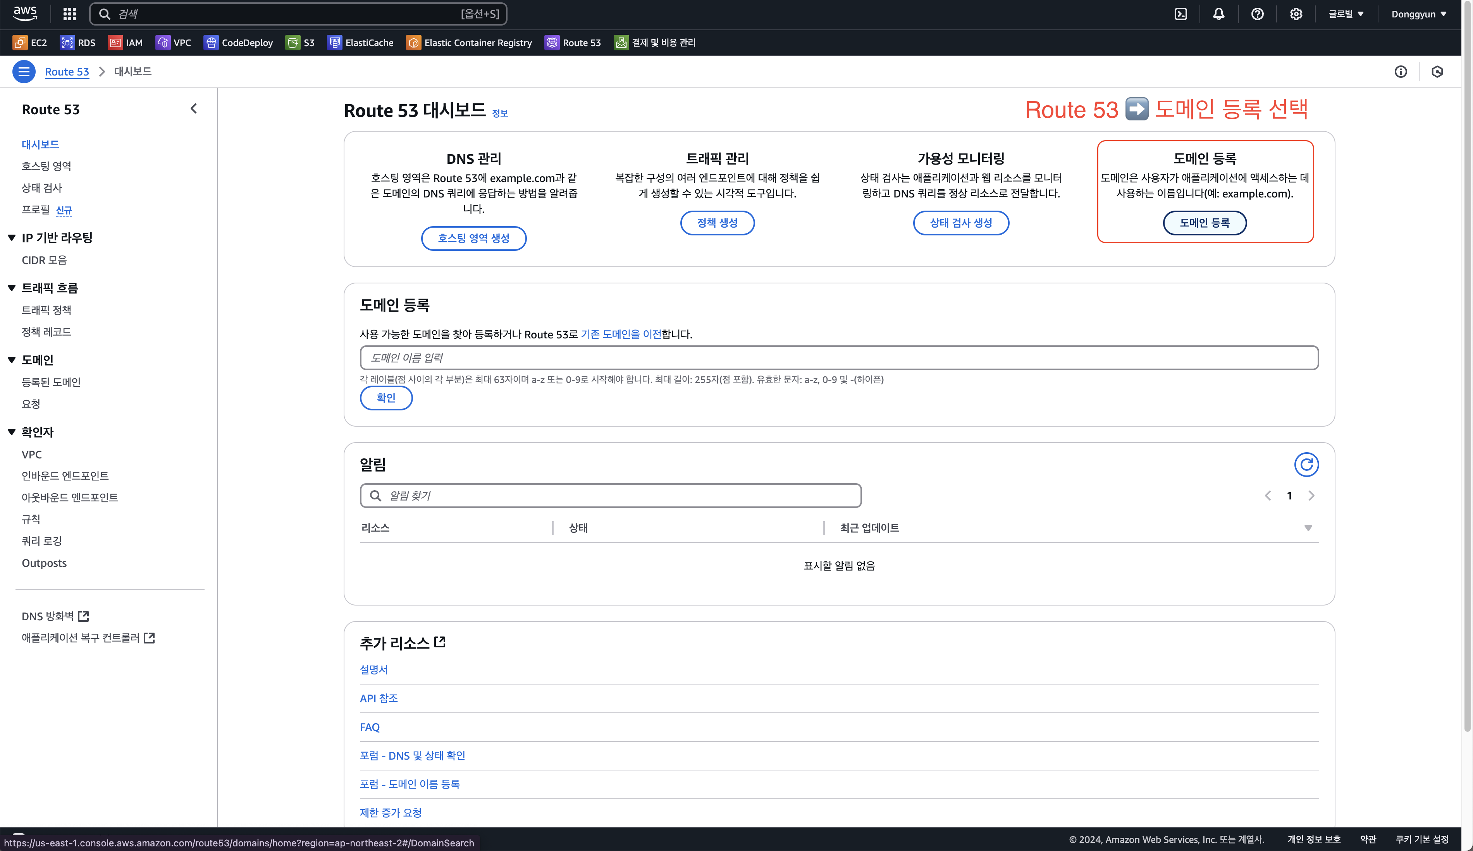Open the notifications bell icon
The image size is (1473, 851).
tap(1219, 14)
